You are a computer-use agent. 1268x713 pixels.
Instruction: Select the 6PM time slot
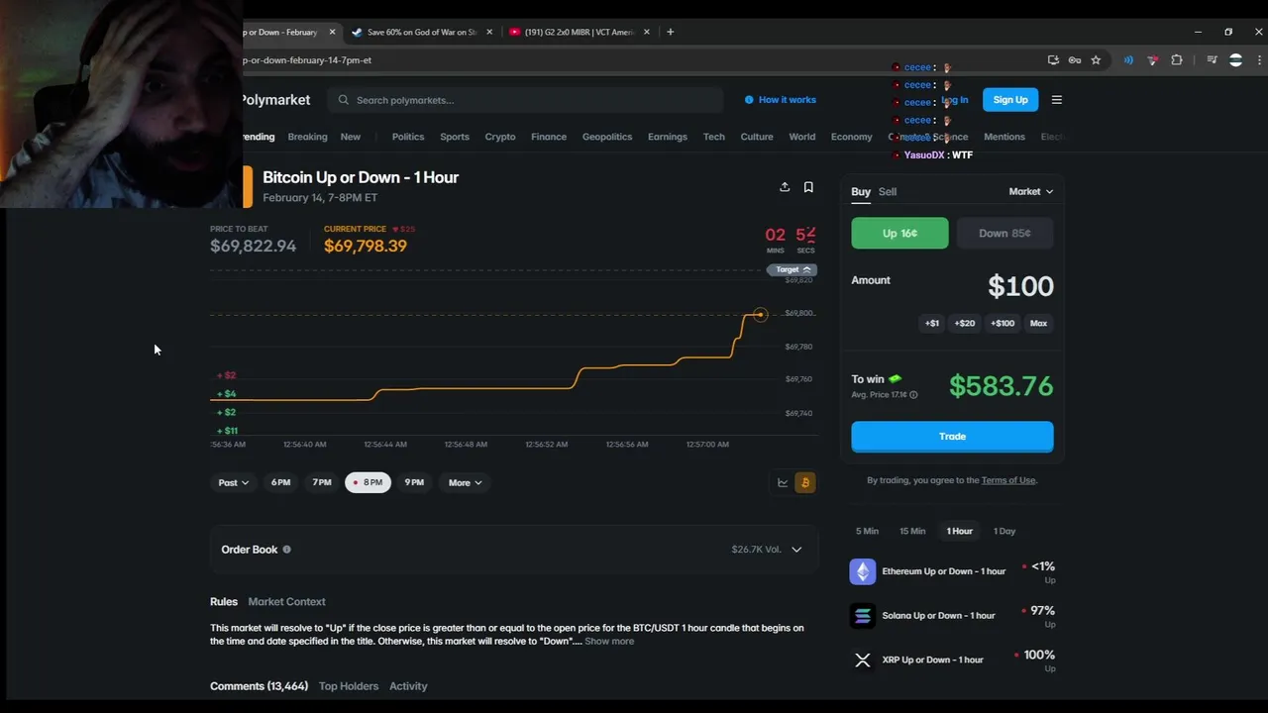pos(281,482)
